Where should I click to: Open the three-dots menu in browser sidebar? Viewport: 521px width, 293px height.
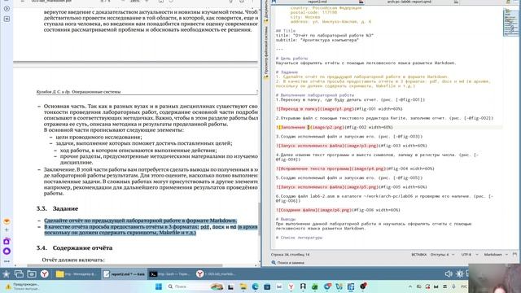pyautogui.click(x=7, y=261)
